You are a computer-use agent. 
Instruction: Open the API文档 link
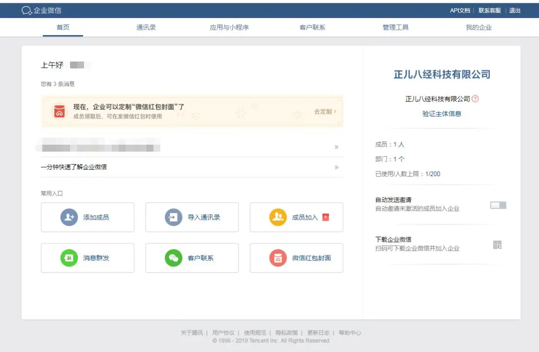tap(460, 11)
